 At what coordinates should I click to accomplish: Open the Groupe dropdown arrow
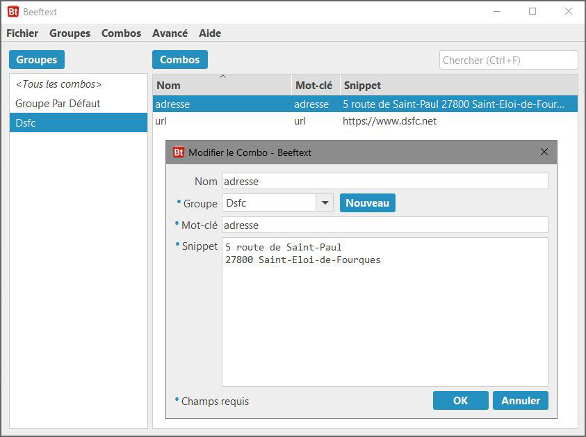325,203
